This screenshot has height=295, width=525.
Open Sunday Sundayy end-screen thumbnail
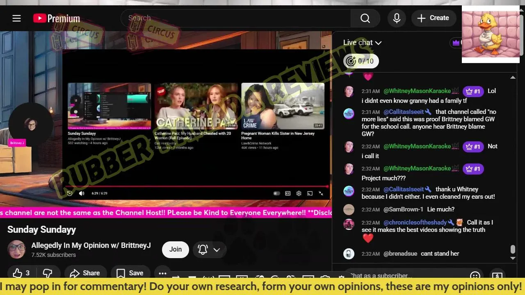[110, 106]
